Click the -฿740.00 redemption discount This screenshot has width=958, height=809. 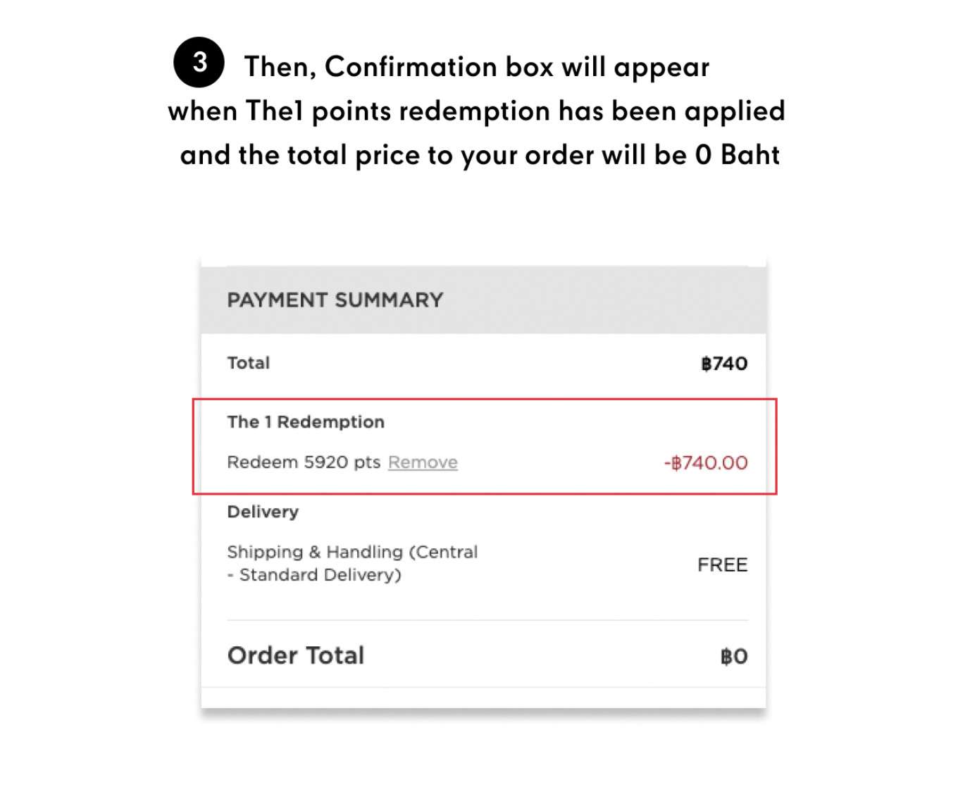706,463
